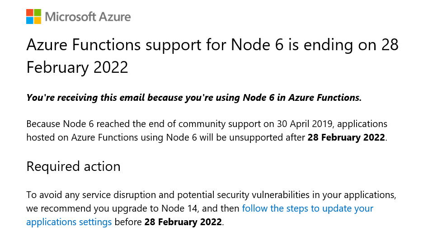The width and height of the screenshot is (433, 241).
Task: Click the 'To avoid any service disruption' sentence
Action: pyautogui.click(x=211, y=195)
